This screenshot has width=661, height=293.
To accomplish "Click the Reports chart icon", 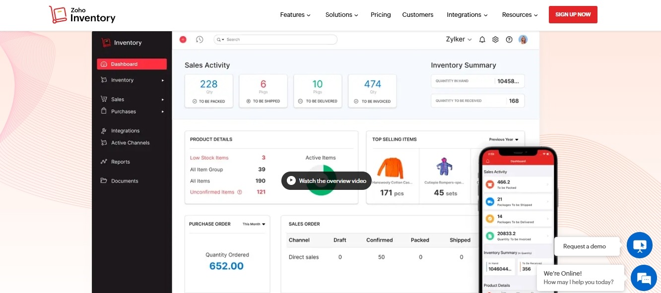I will point(104,162).
